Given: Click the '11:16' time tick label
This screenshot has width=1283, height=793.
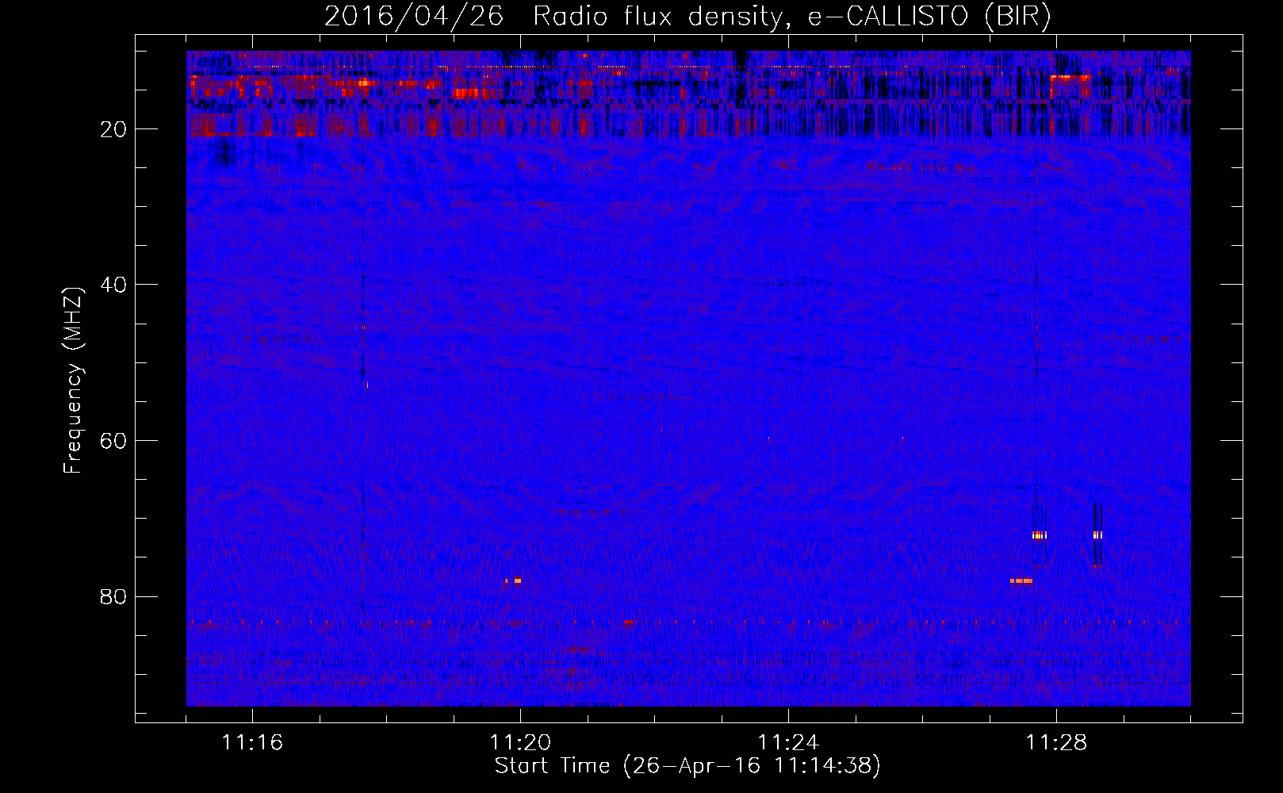Looking at the screenshot, I should point(252,743).
